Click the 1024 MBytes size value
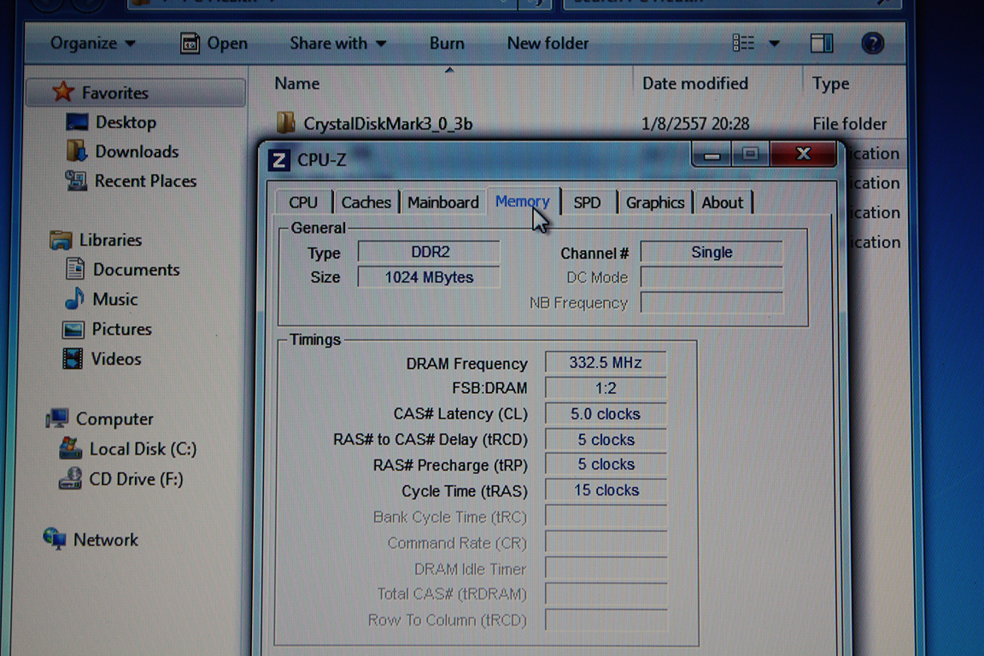Screen dimensions: 984x656 430,277
